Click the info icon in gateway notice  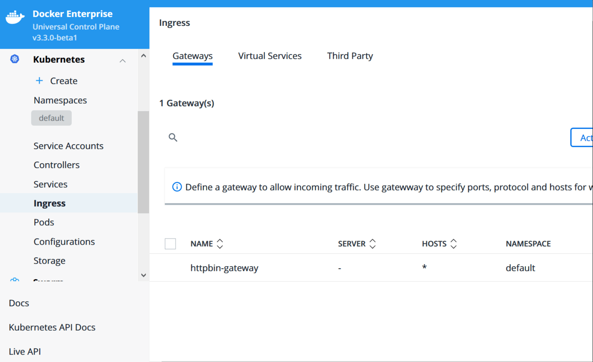pos(177,187)
